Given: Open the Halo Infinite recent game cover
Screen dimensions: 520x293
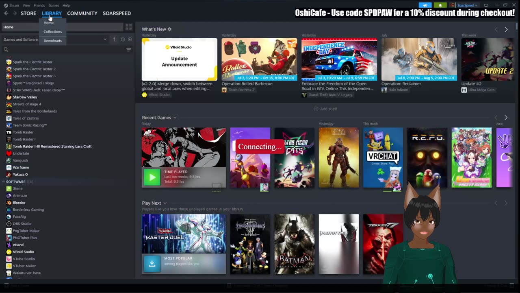Looking at the screenshot, I should pos(339,158).
